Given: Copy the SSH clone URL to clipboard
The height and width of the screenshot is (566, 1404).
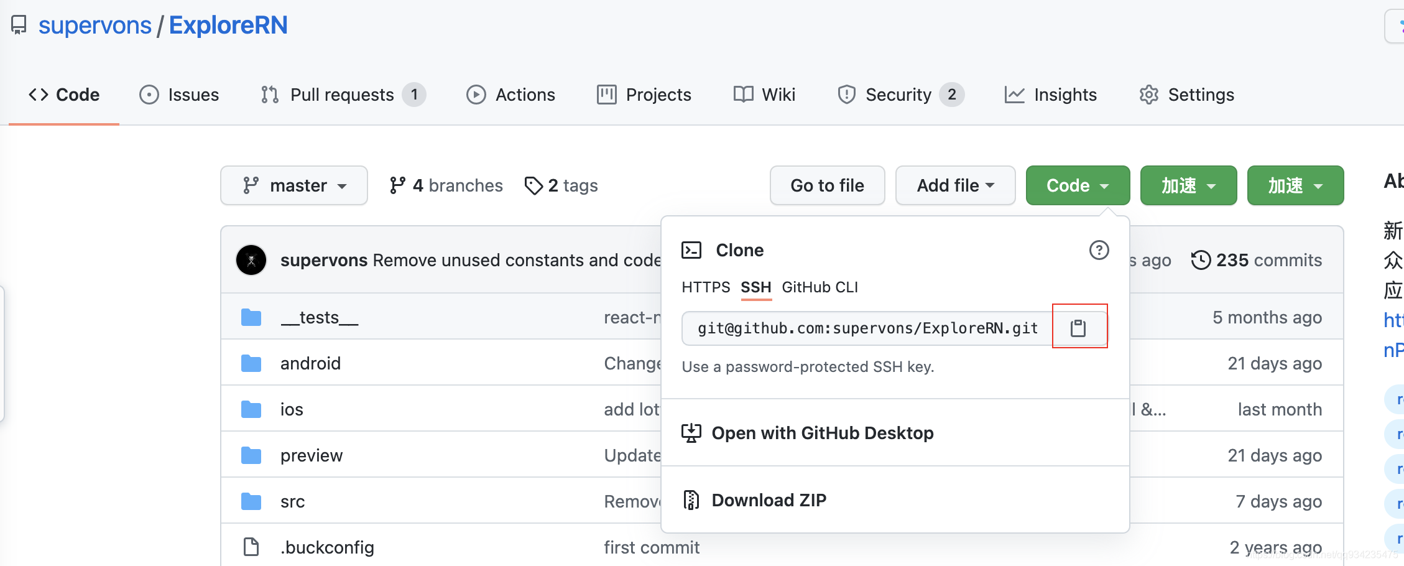Looking at the screenshot, I should coord(1079,328).
